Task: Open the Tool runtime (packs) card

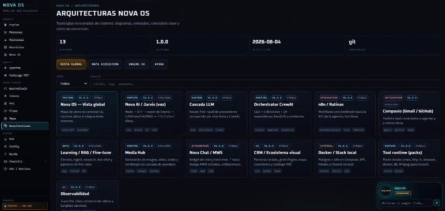Action: click(409, 158)
